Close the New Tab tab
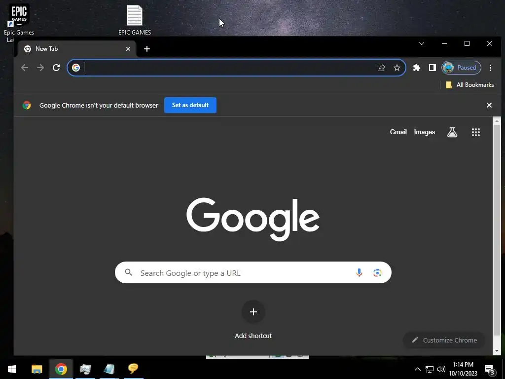 128,49
